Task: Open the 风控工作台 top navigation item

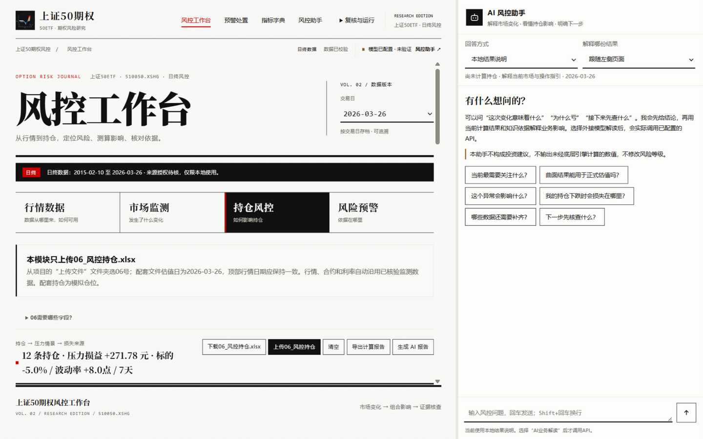Action: pos(196,20)
